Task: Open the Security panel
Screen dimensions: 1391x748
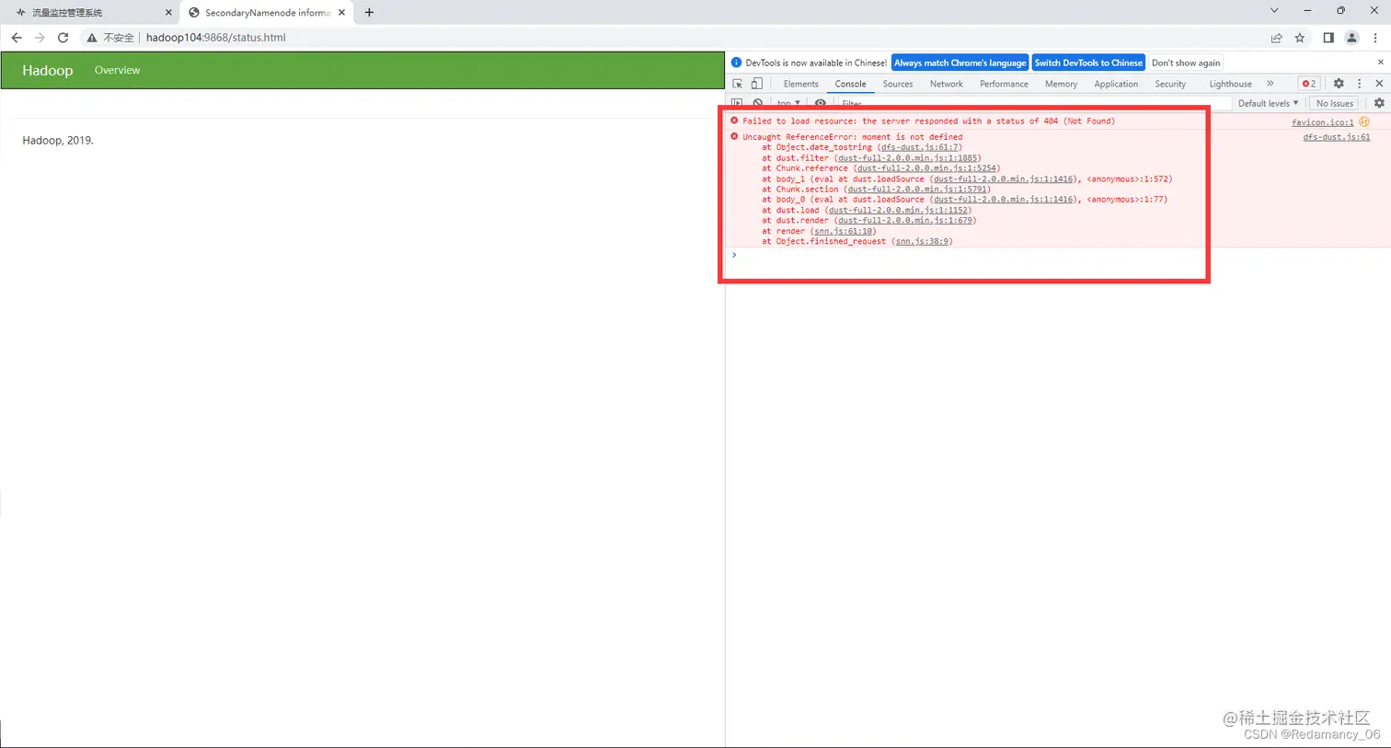Action: point(1170,84)
